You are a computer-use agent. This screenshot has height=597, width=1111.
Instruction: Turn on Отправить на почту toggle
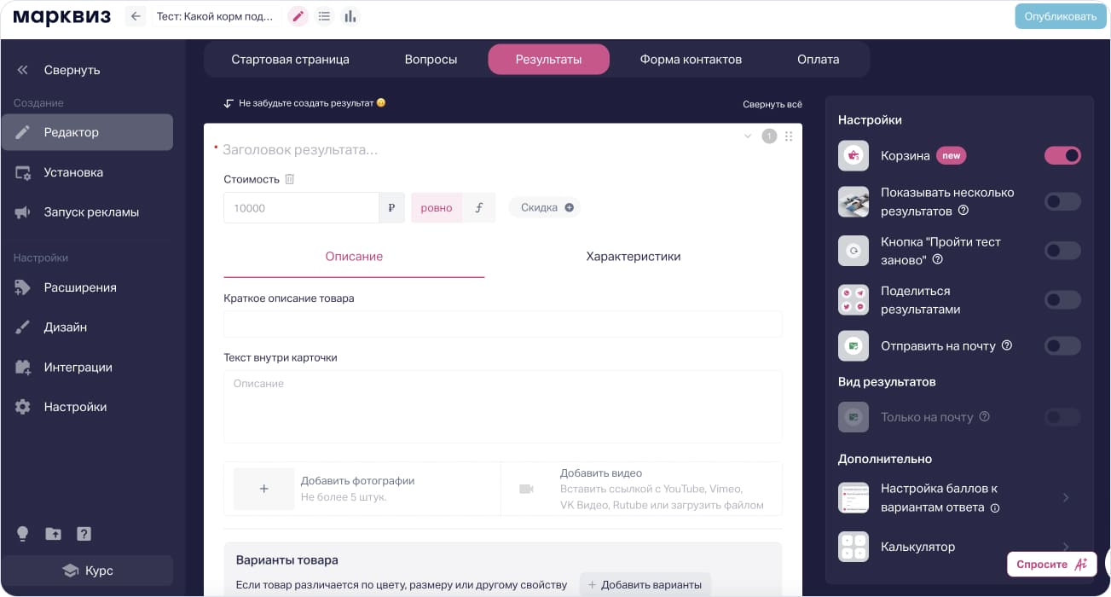pos(1062,345)
